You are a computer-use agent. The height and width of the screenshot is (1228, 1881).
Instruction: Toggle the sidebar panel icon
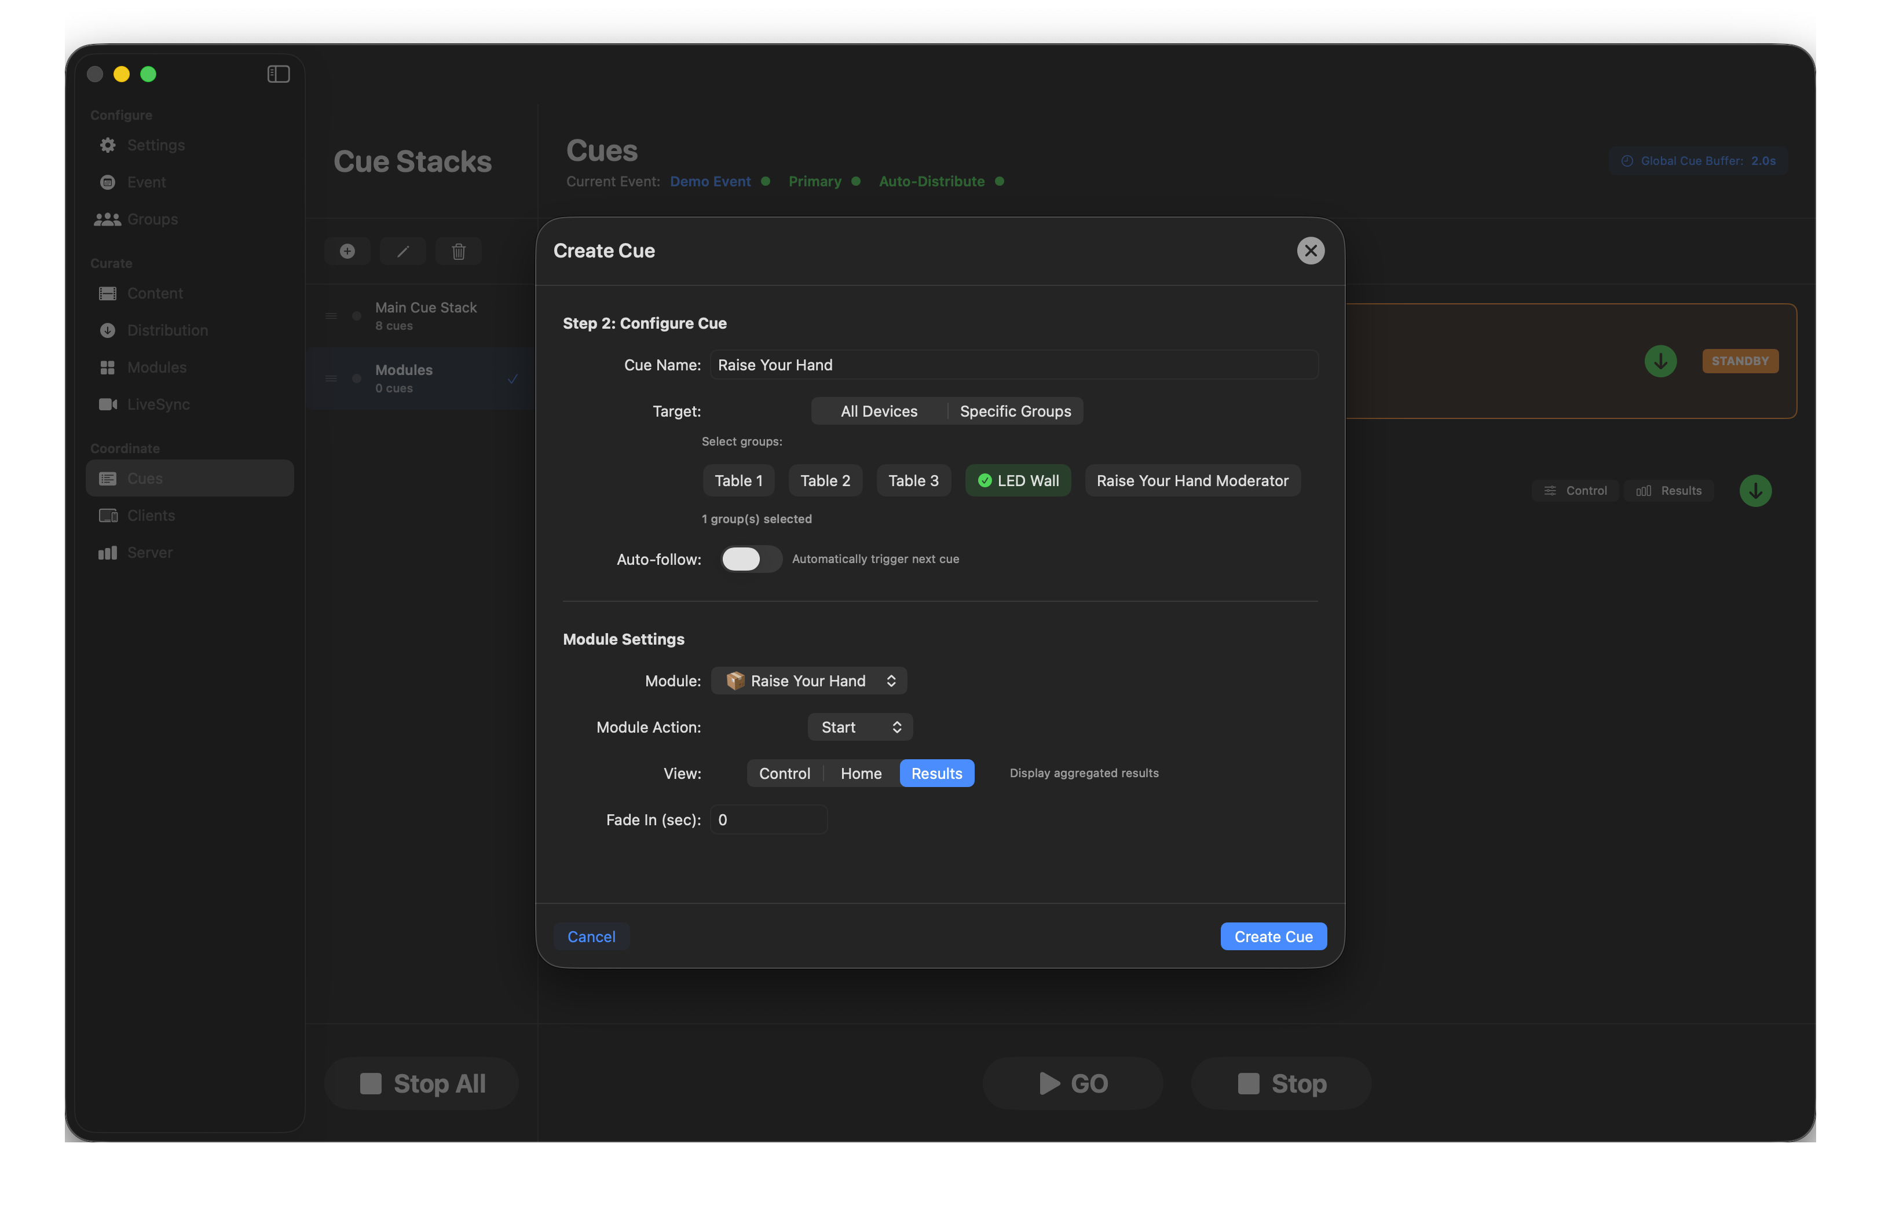pyautogui.click(x=278, y=74)
